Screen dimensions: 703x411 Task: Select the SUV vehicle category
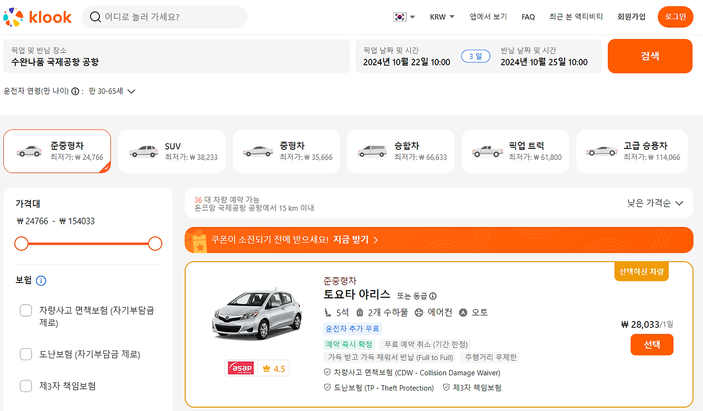[x=171, y=151]
